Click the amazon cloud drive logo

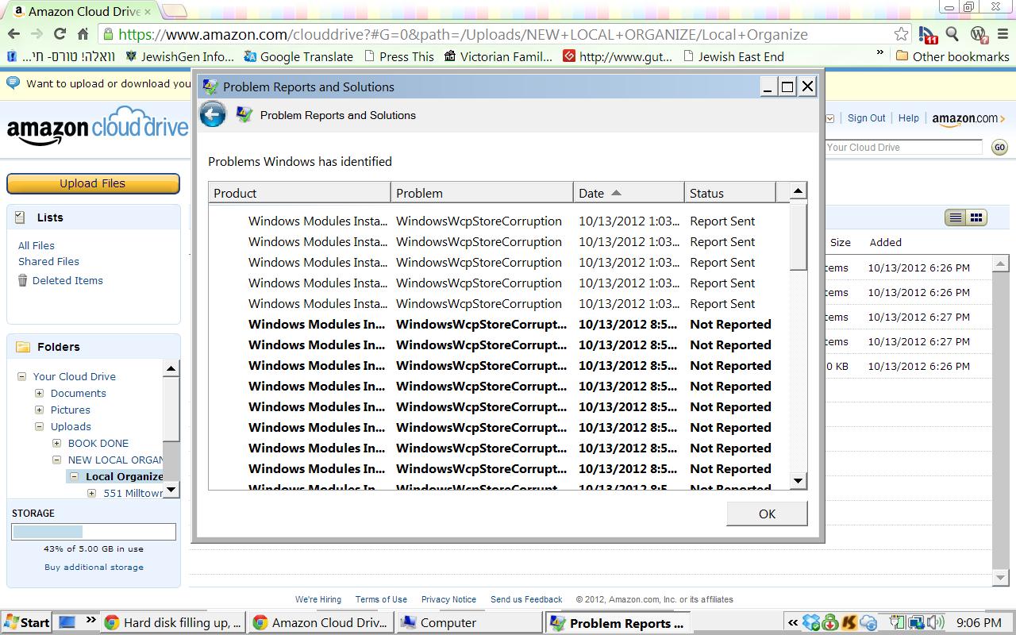(98, 126)
